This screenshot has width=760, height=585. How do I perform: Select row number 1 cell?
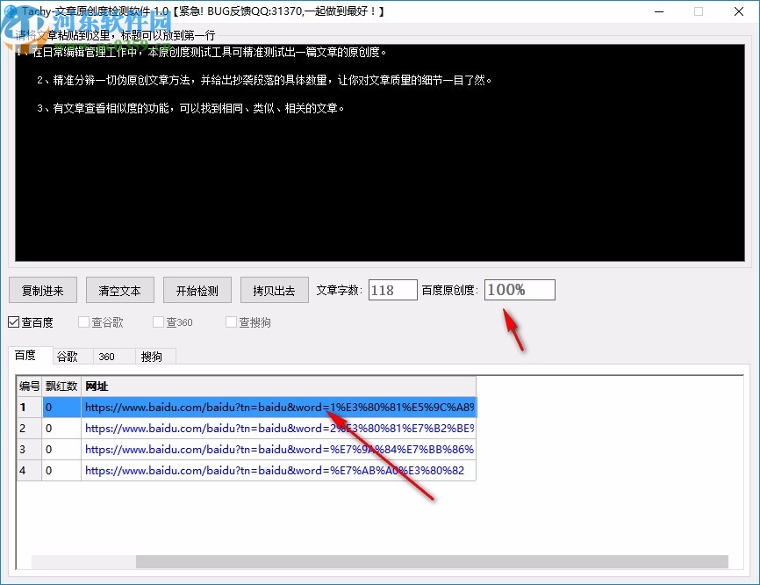[29, 407]
